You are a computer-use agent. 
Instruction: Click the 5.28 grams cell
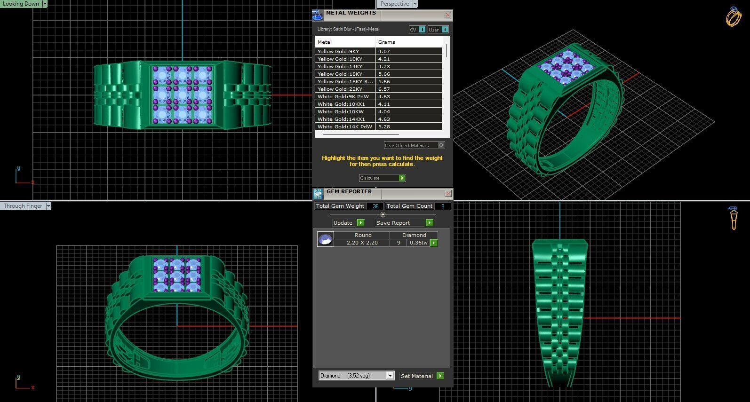point(409,126)
